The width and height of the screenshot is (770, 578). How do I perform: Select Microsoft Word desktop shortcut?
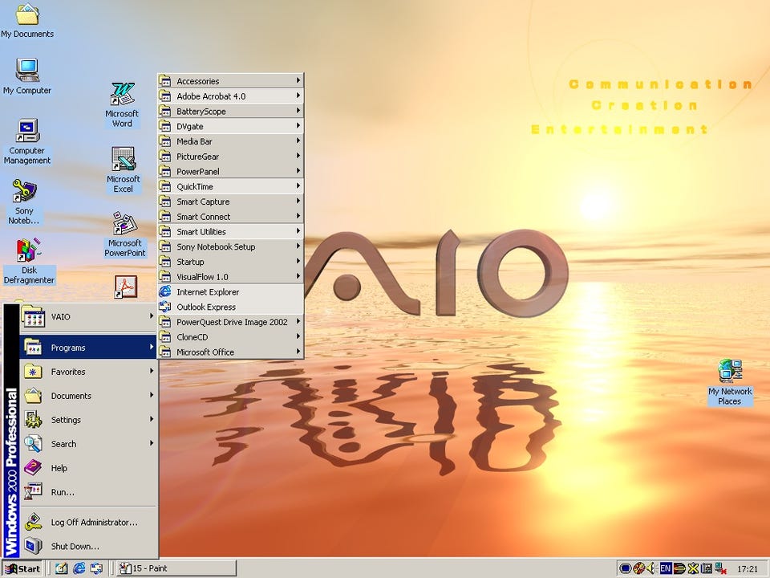pos(122,105)
